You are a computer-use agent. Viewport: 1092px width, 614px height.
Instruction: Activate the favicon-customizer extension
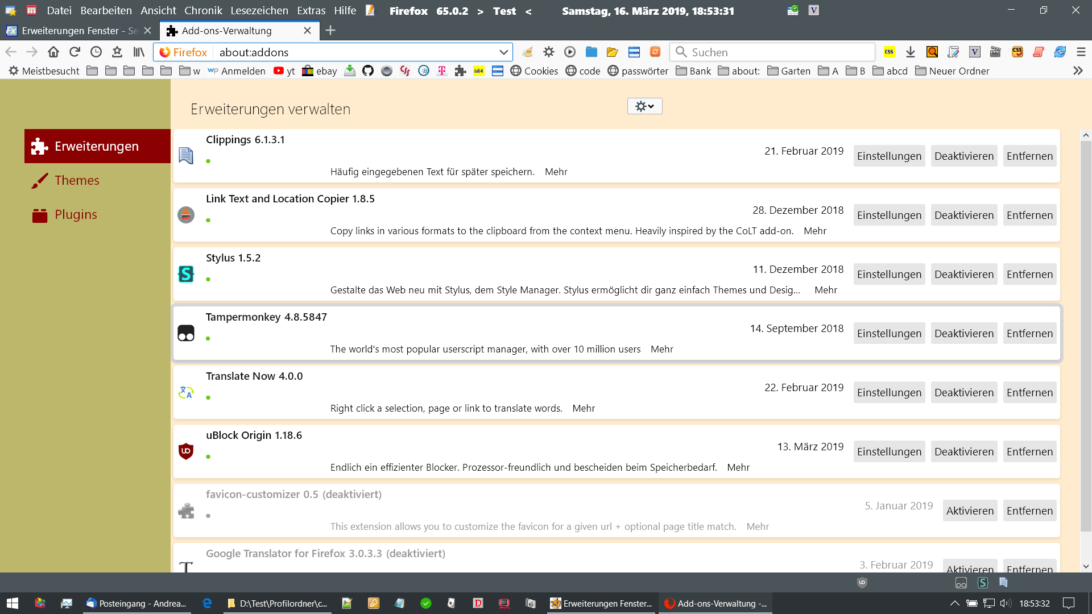click(x=970, y=511)
